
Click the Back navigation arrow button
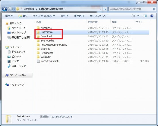[5, 9]
